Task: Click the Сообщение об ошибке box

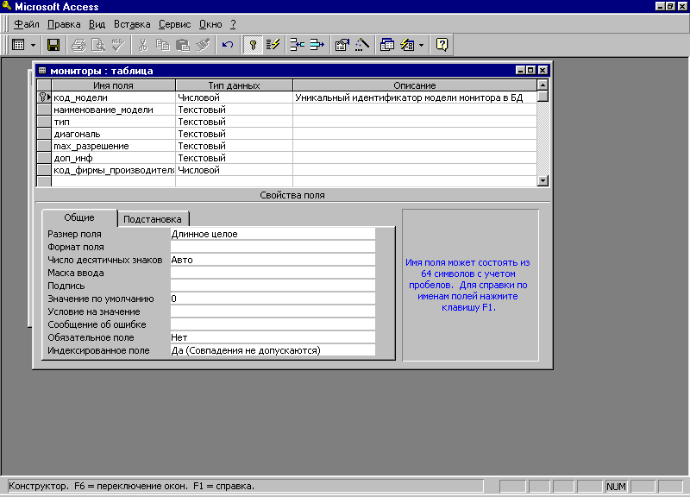Action: [273, 324]
